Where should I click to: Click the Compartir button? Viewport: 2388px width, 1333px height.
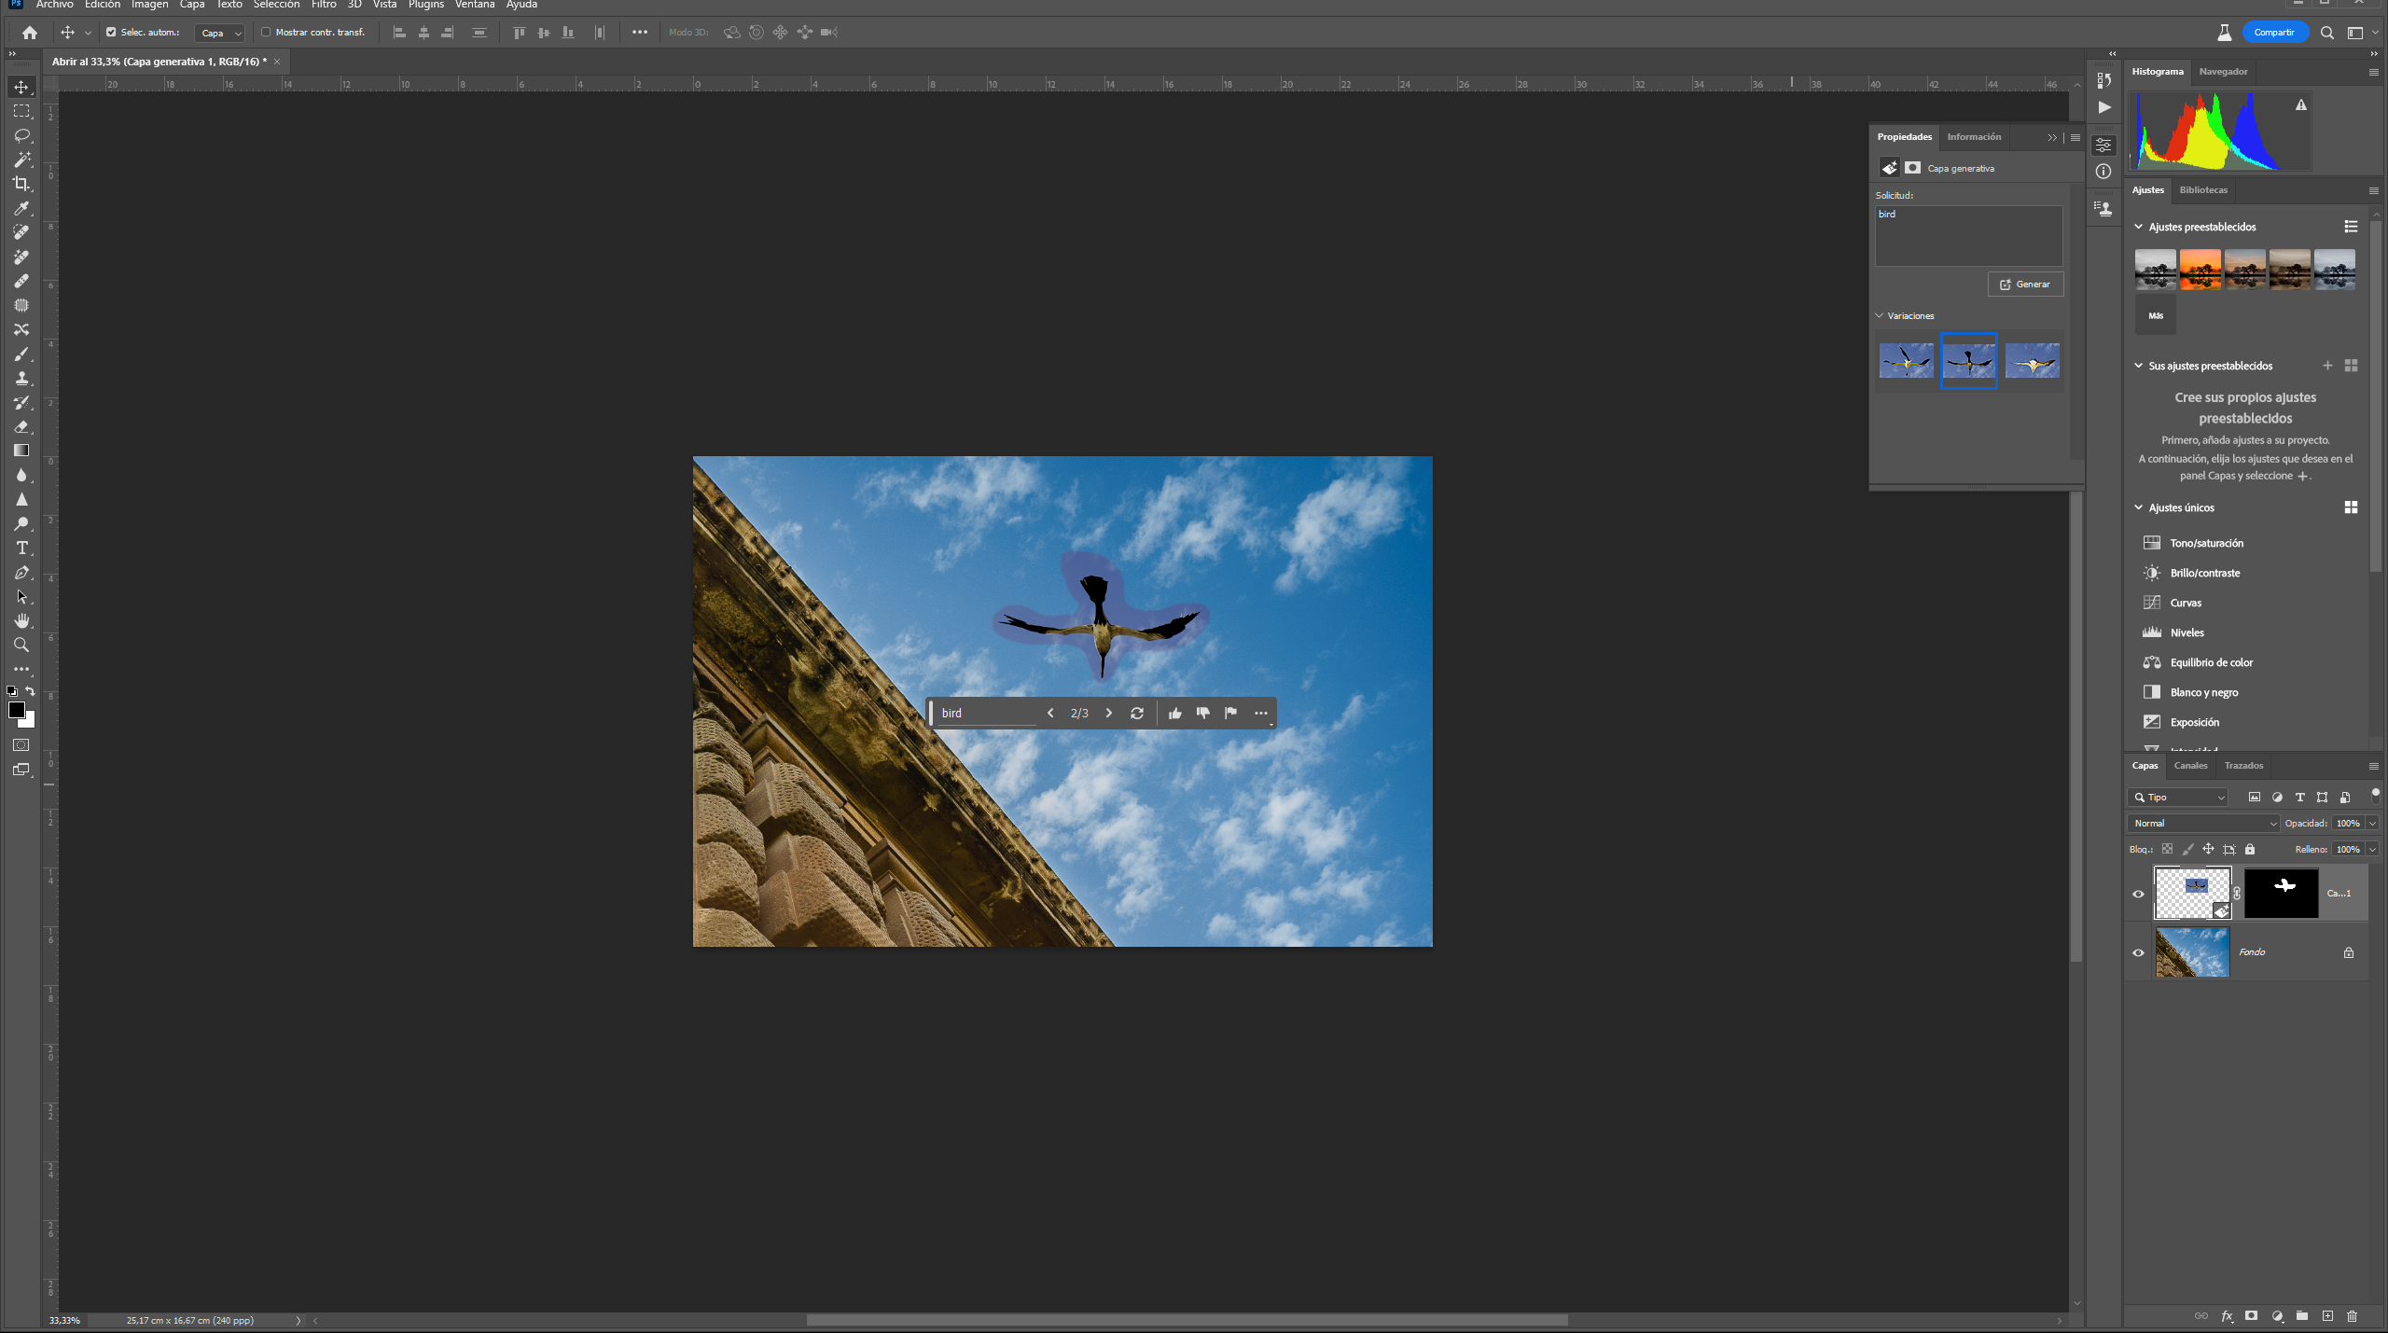2274,32
